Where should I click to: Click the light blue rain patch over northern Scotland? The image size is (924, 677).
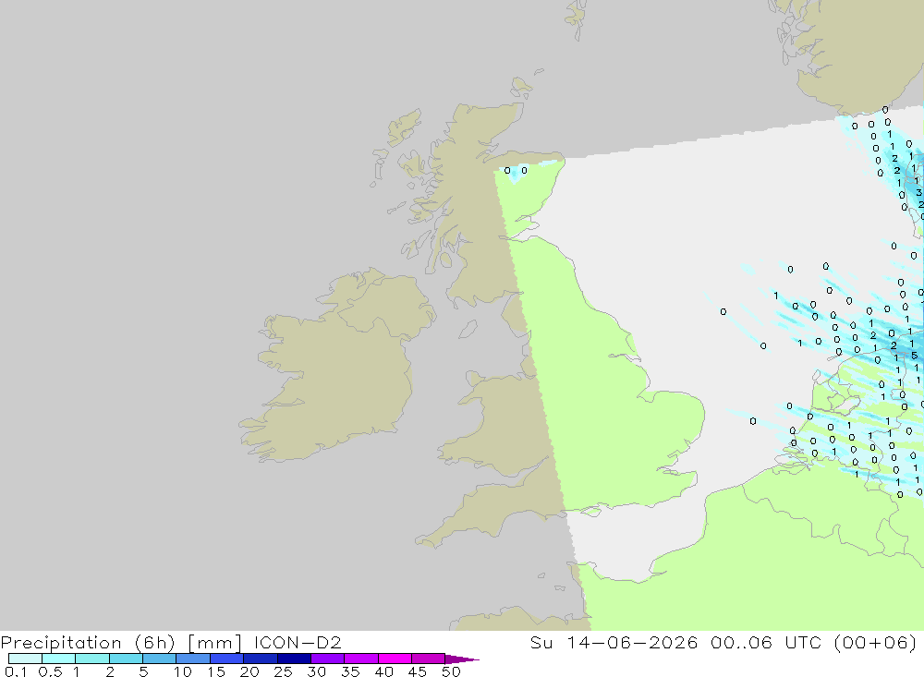click(x=517, y=174)
